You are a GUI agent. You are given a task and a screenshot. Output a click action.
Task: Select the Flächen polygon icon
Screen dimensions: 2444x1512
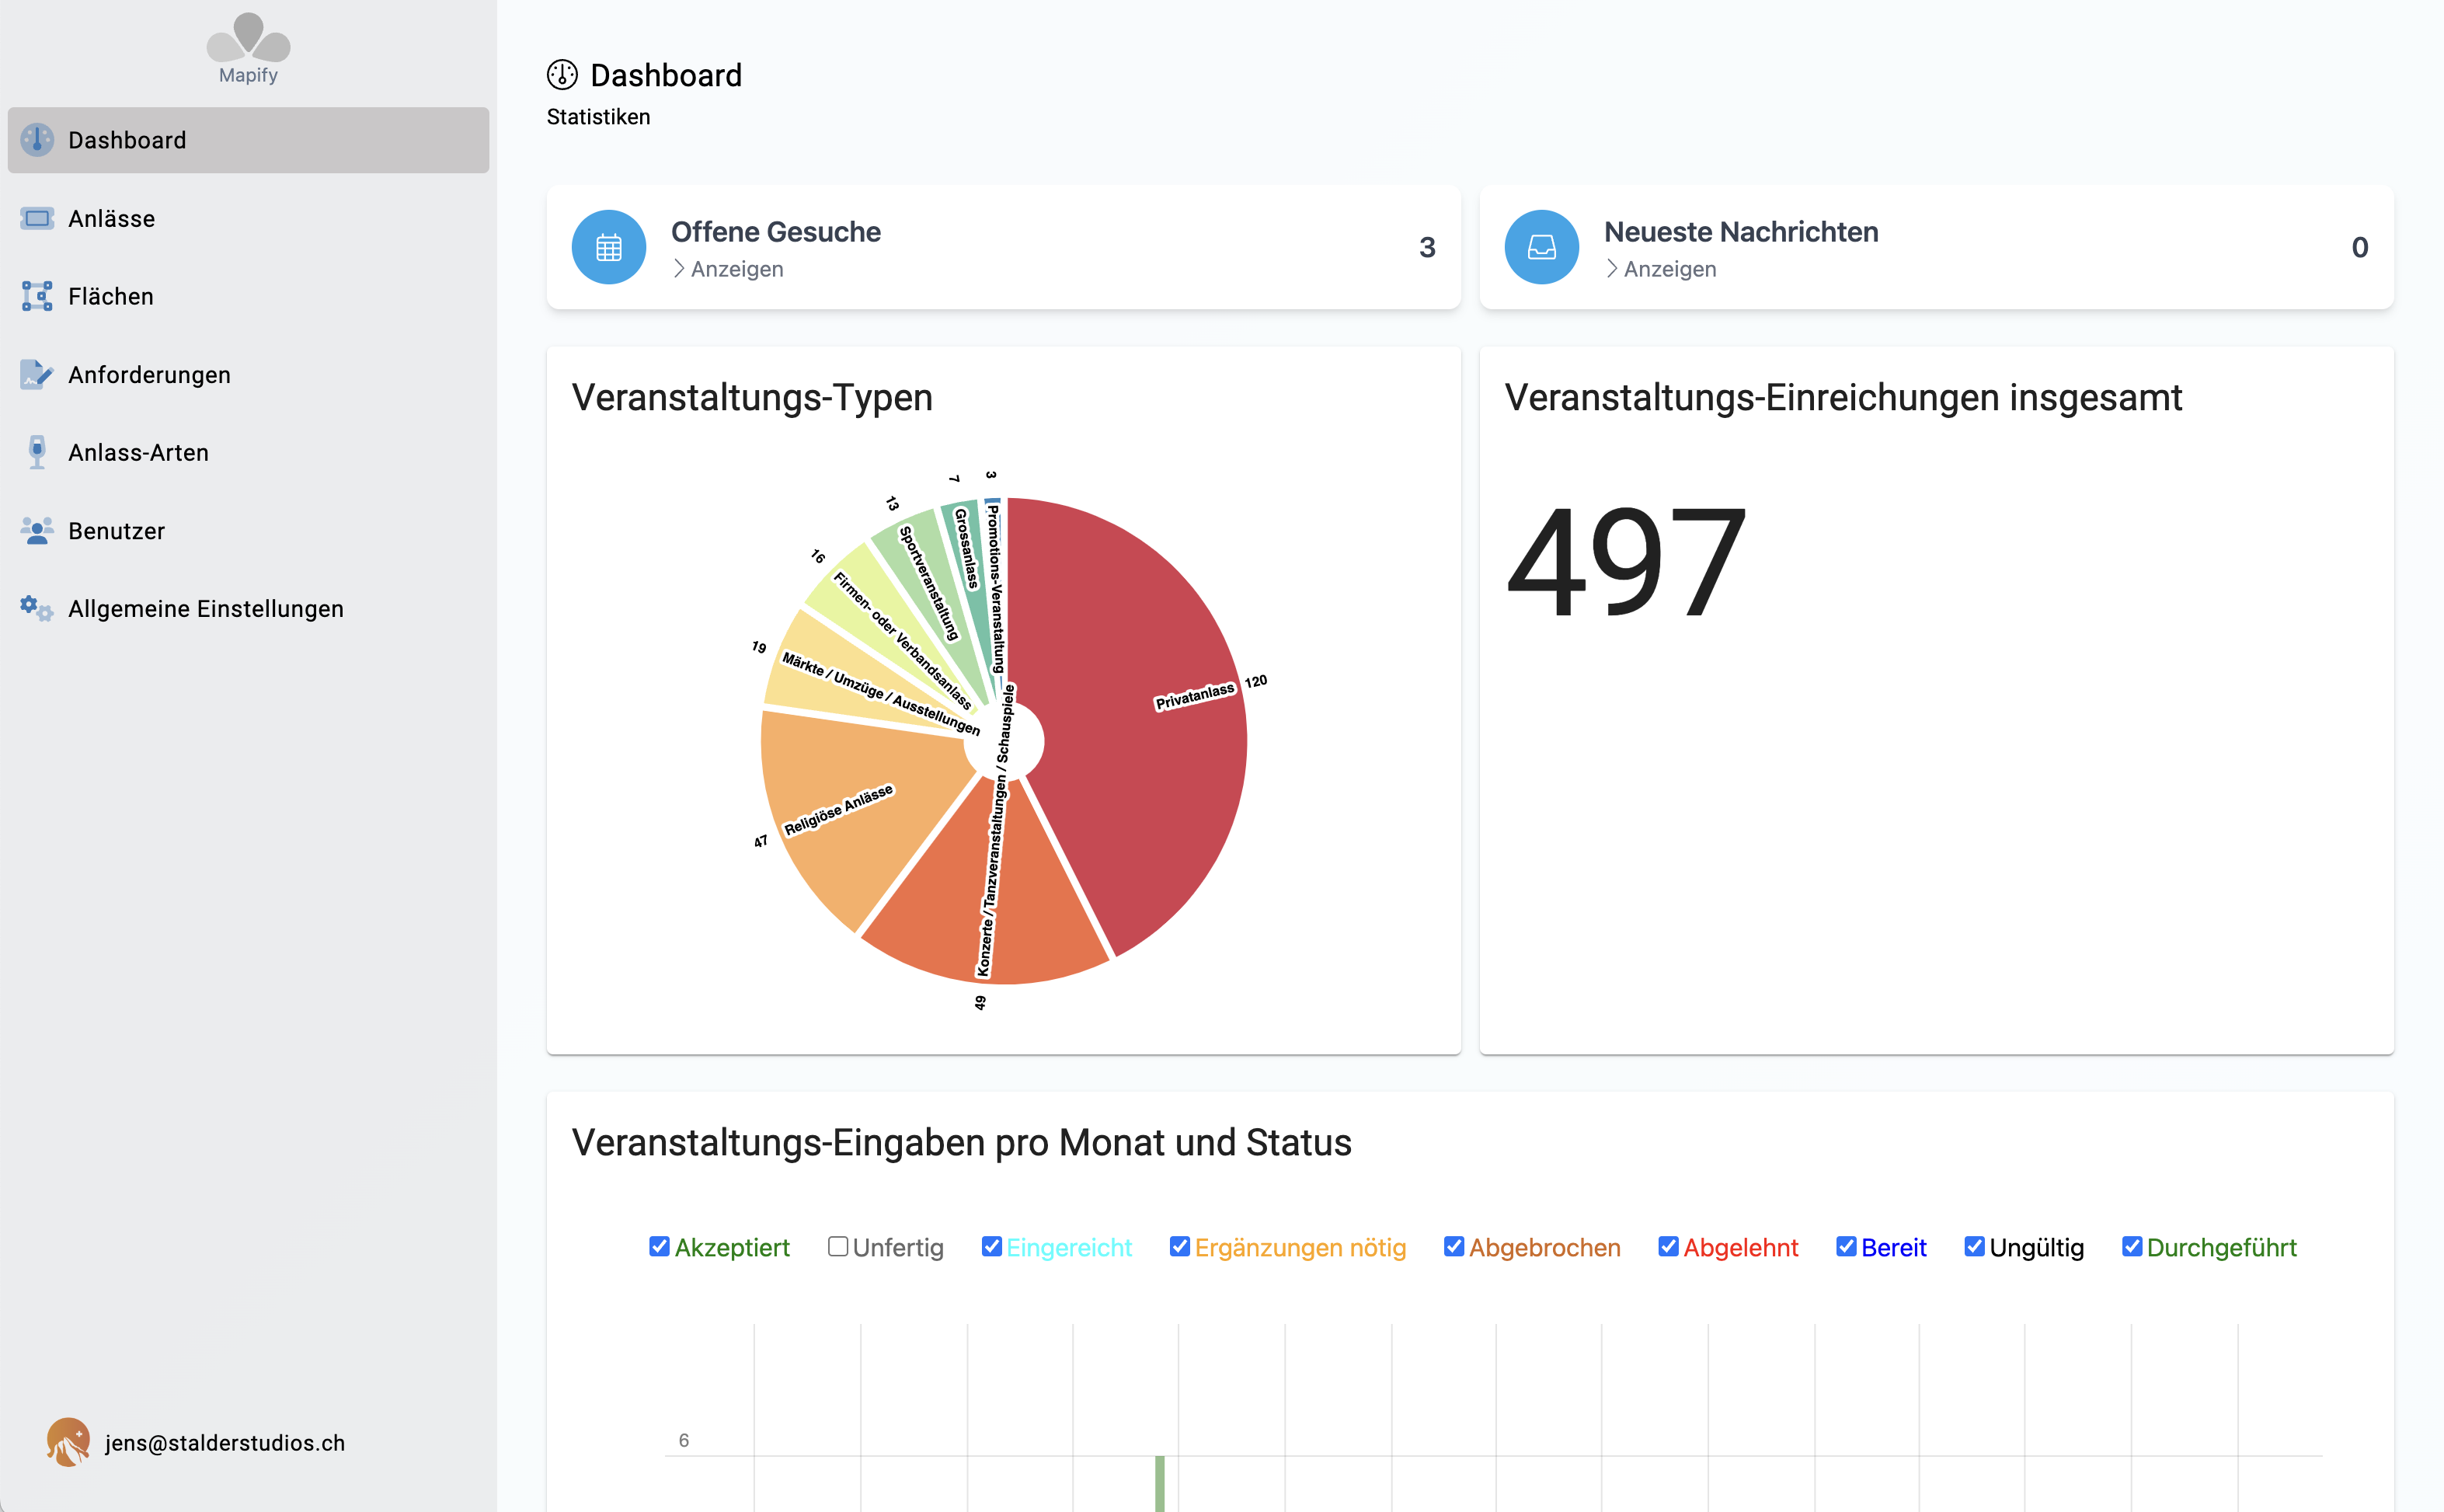[x=36, y=296]
